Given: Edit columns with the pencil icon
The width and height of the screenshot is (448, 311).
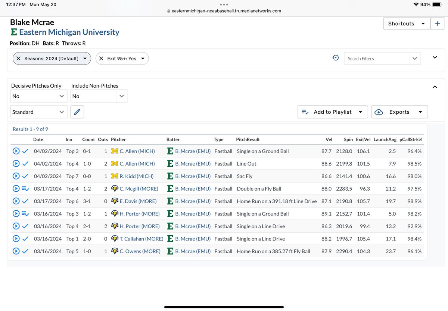Looking at the screenshot, I should [77, 112].
